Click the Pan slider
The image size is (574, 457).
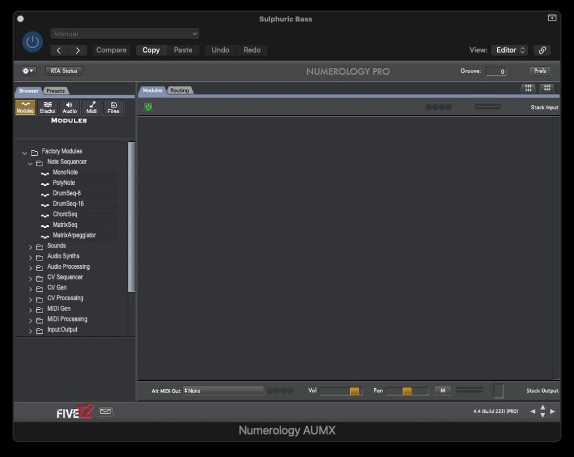[407, 391]
